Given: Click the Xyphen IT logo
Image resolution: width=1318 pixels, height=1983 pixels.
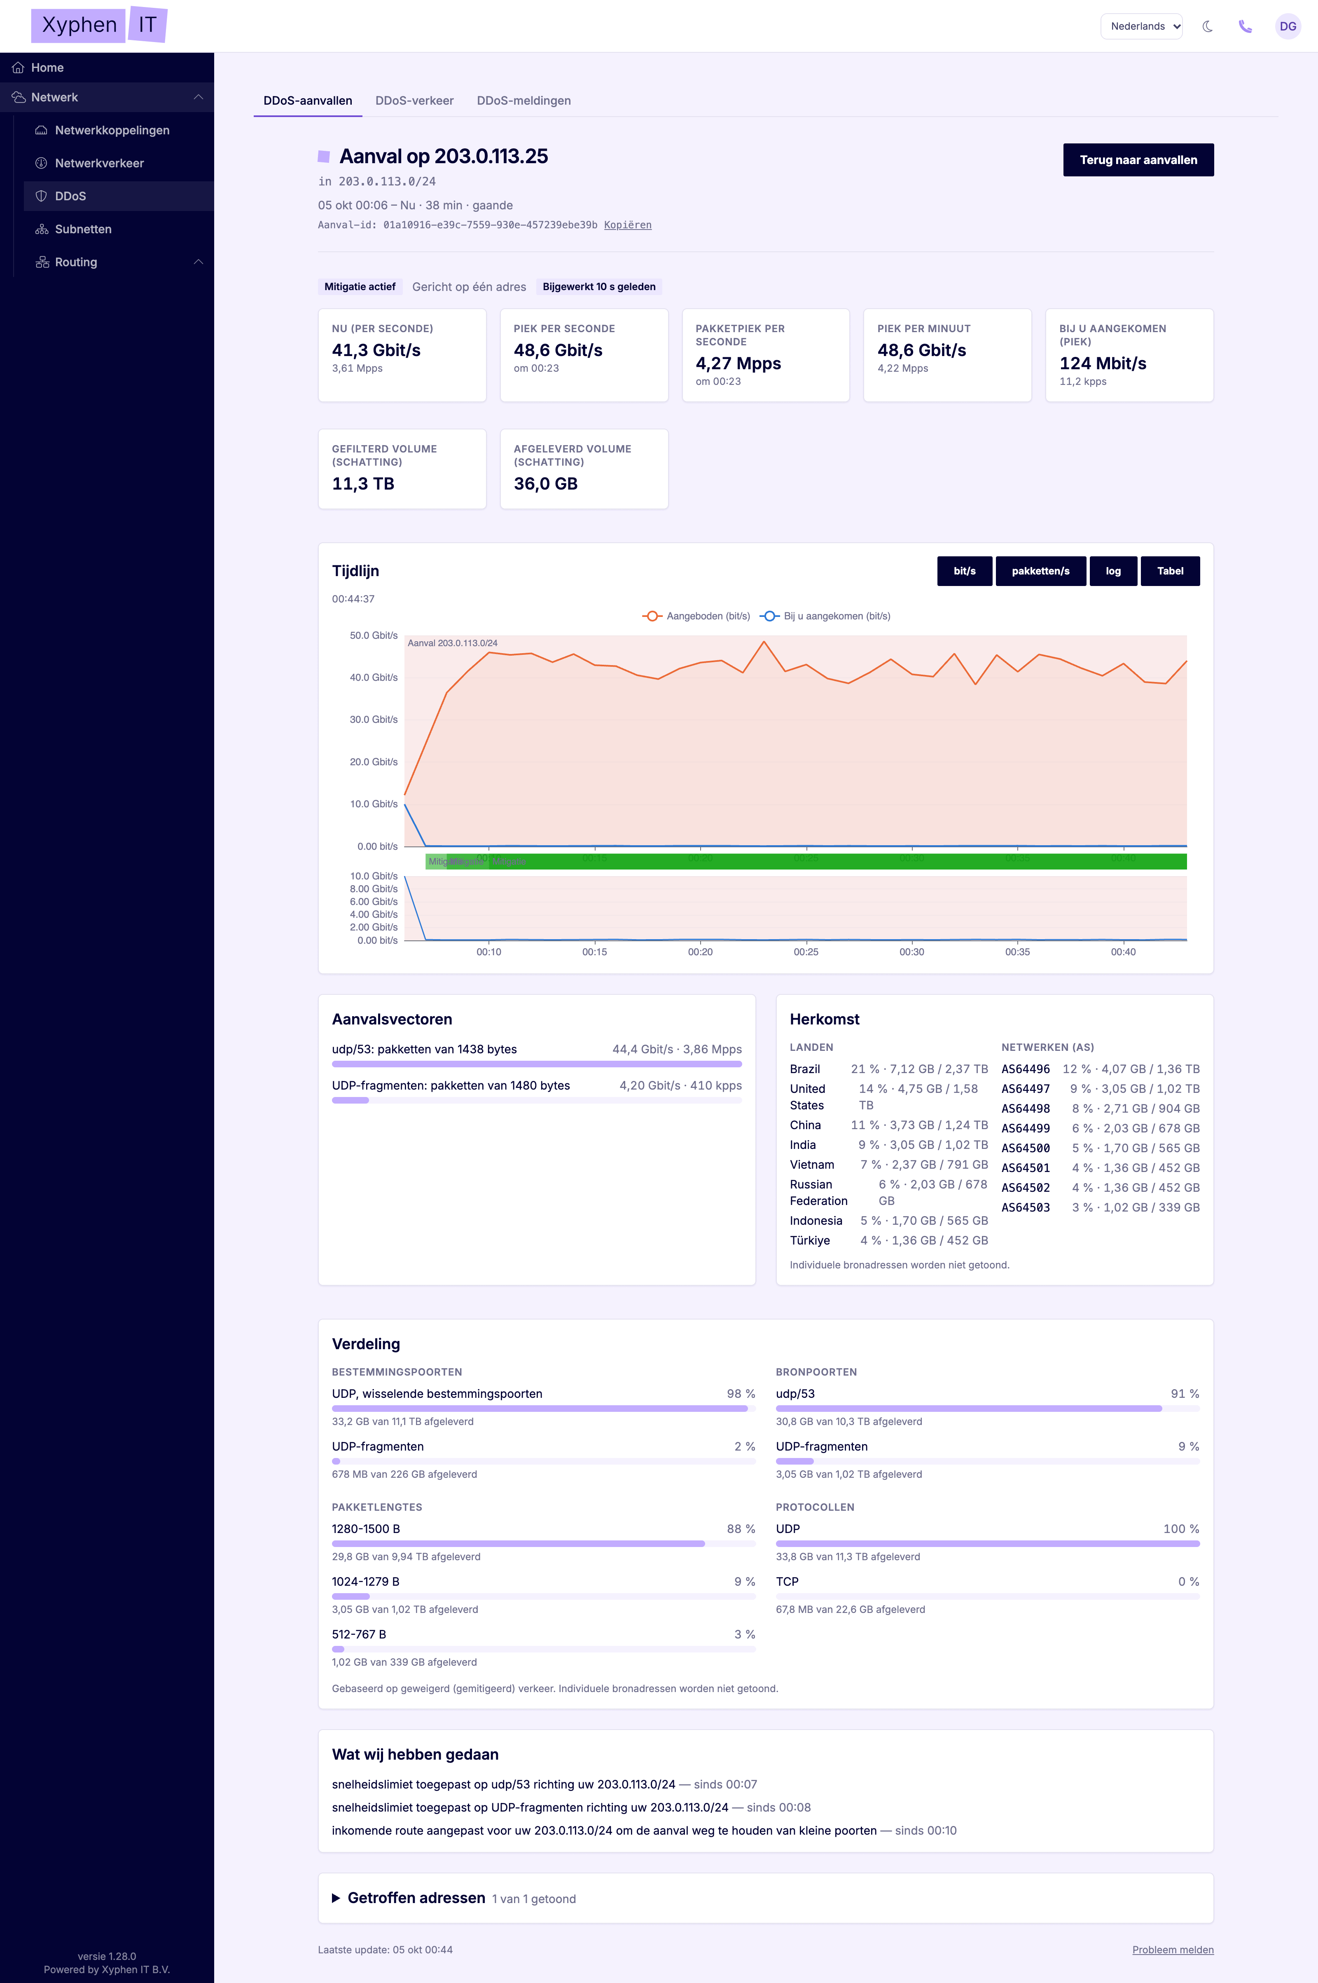Looking at the screenshot, I should [x=99, y=24].
